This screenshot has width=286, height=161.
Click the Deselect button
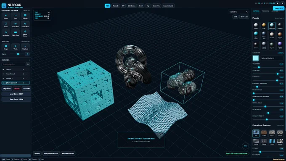[37, 153]
